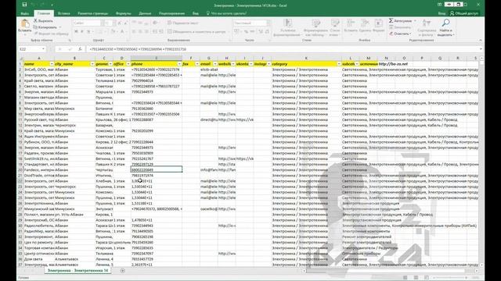The height and width of the screenshot is (281, 501).
Task: Open the category column filter dropdown
Action: pyautogui.click(x=338, y=64)
